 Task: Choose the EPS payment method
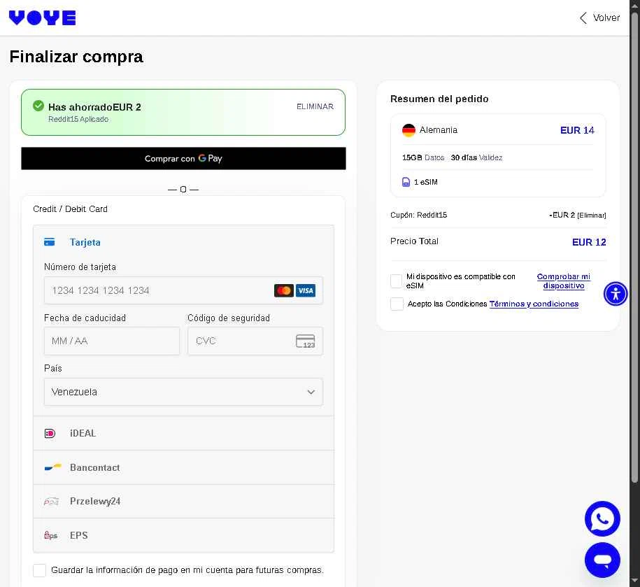click(183, 535)
